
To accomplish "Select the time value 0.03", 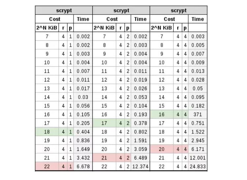I will coord(83,97).
